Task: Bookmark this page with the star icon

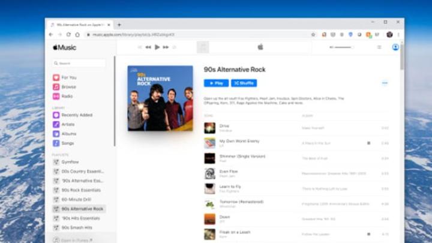Action: coord(313,34)
